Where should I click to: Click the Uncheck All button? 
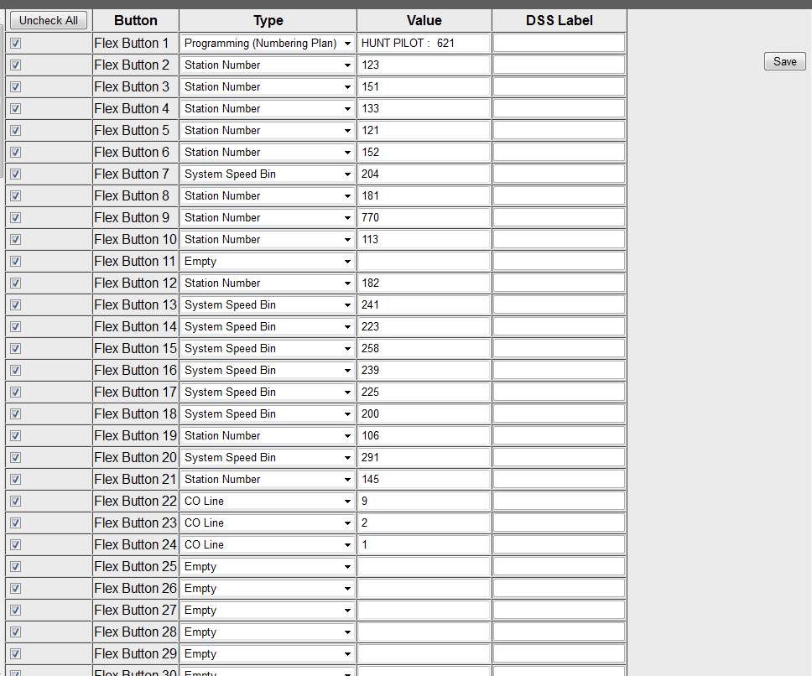49,20
